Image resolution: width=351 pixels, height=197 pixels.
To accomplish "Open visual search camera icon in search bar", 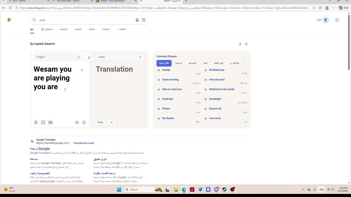I will click(144, 20).
